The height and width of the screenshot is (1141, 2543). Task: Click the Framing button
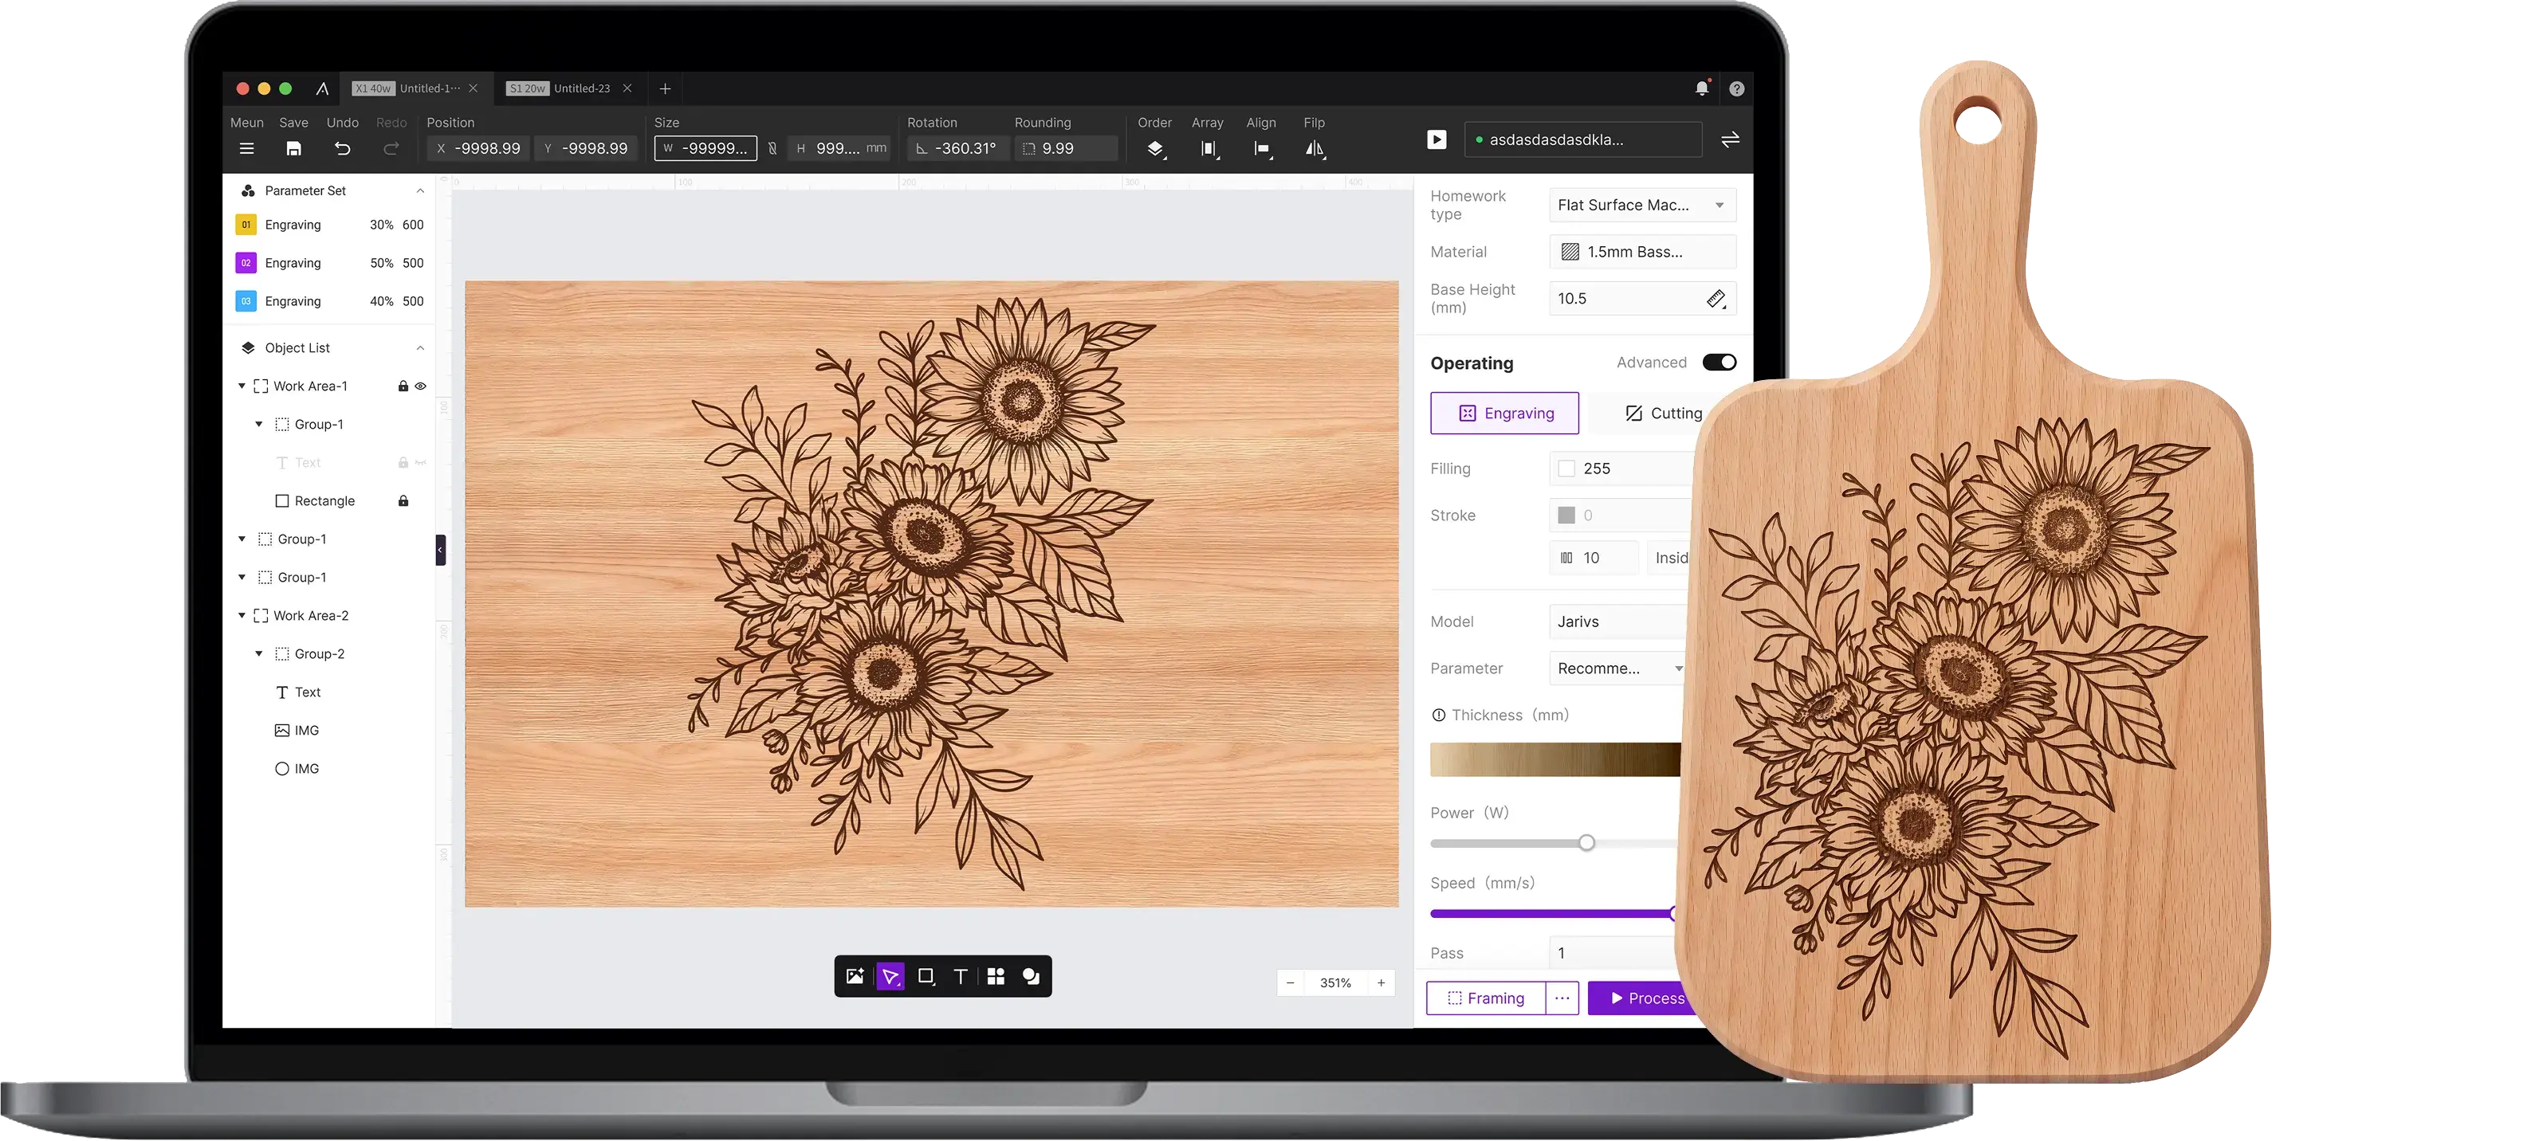(x=1486, y=998)
